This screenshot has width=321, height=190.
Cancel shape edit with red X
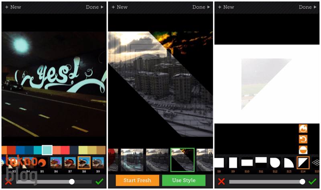[x=221, y=182]
